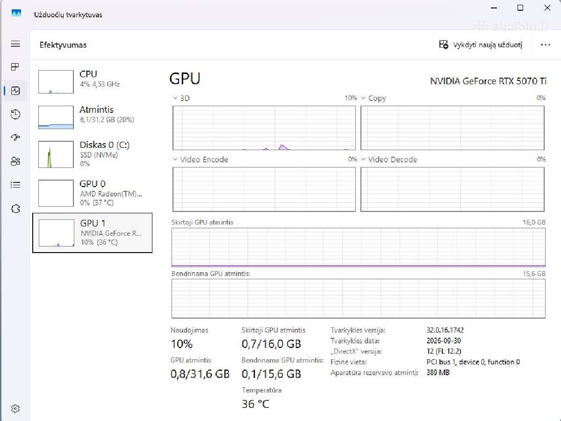Go to the Processes page icon

pyautogui.click(x=15, y=67)
